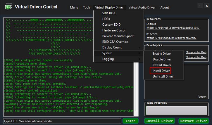Expand the System submenu arrow
Image resolution: width=212 pixels, height=125 pixels.
140,53
